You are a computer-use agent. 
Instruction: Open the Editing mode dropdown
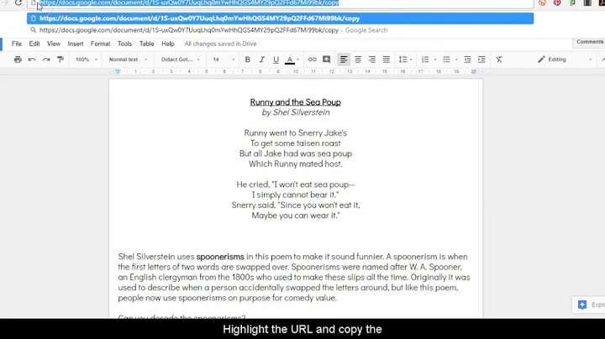pos(565,60)
